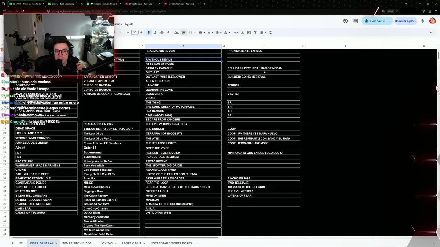Image resolution: width=440 pixels, height=247 pixels.
Task: Insert a comment via toolbar icon
Action: point(242,32)
